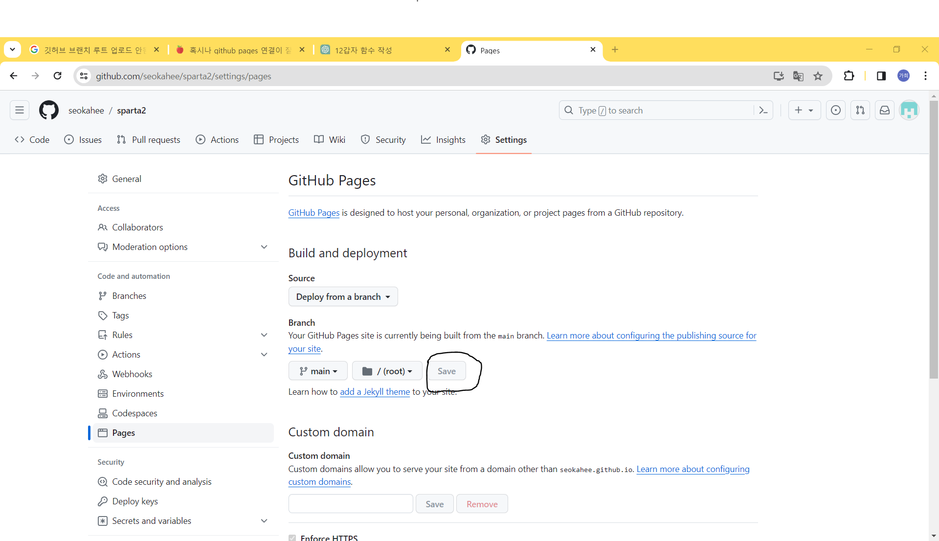Expand the Rules sidebar section
Viewport: 939px width, 541px height.
coord(183,335)
